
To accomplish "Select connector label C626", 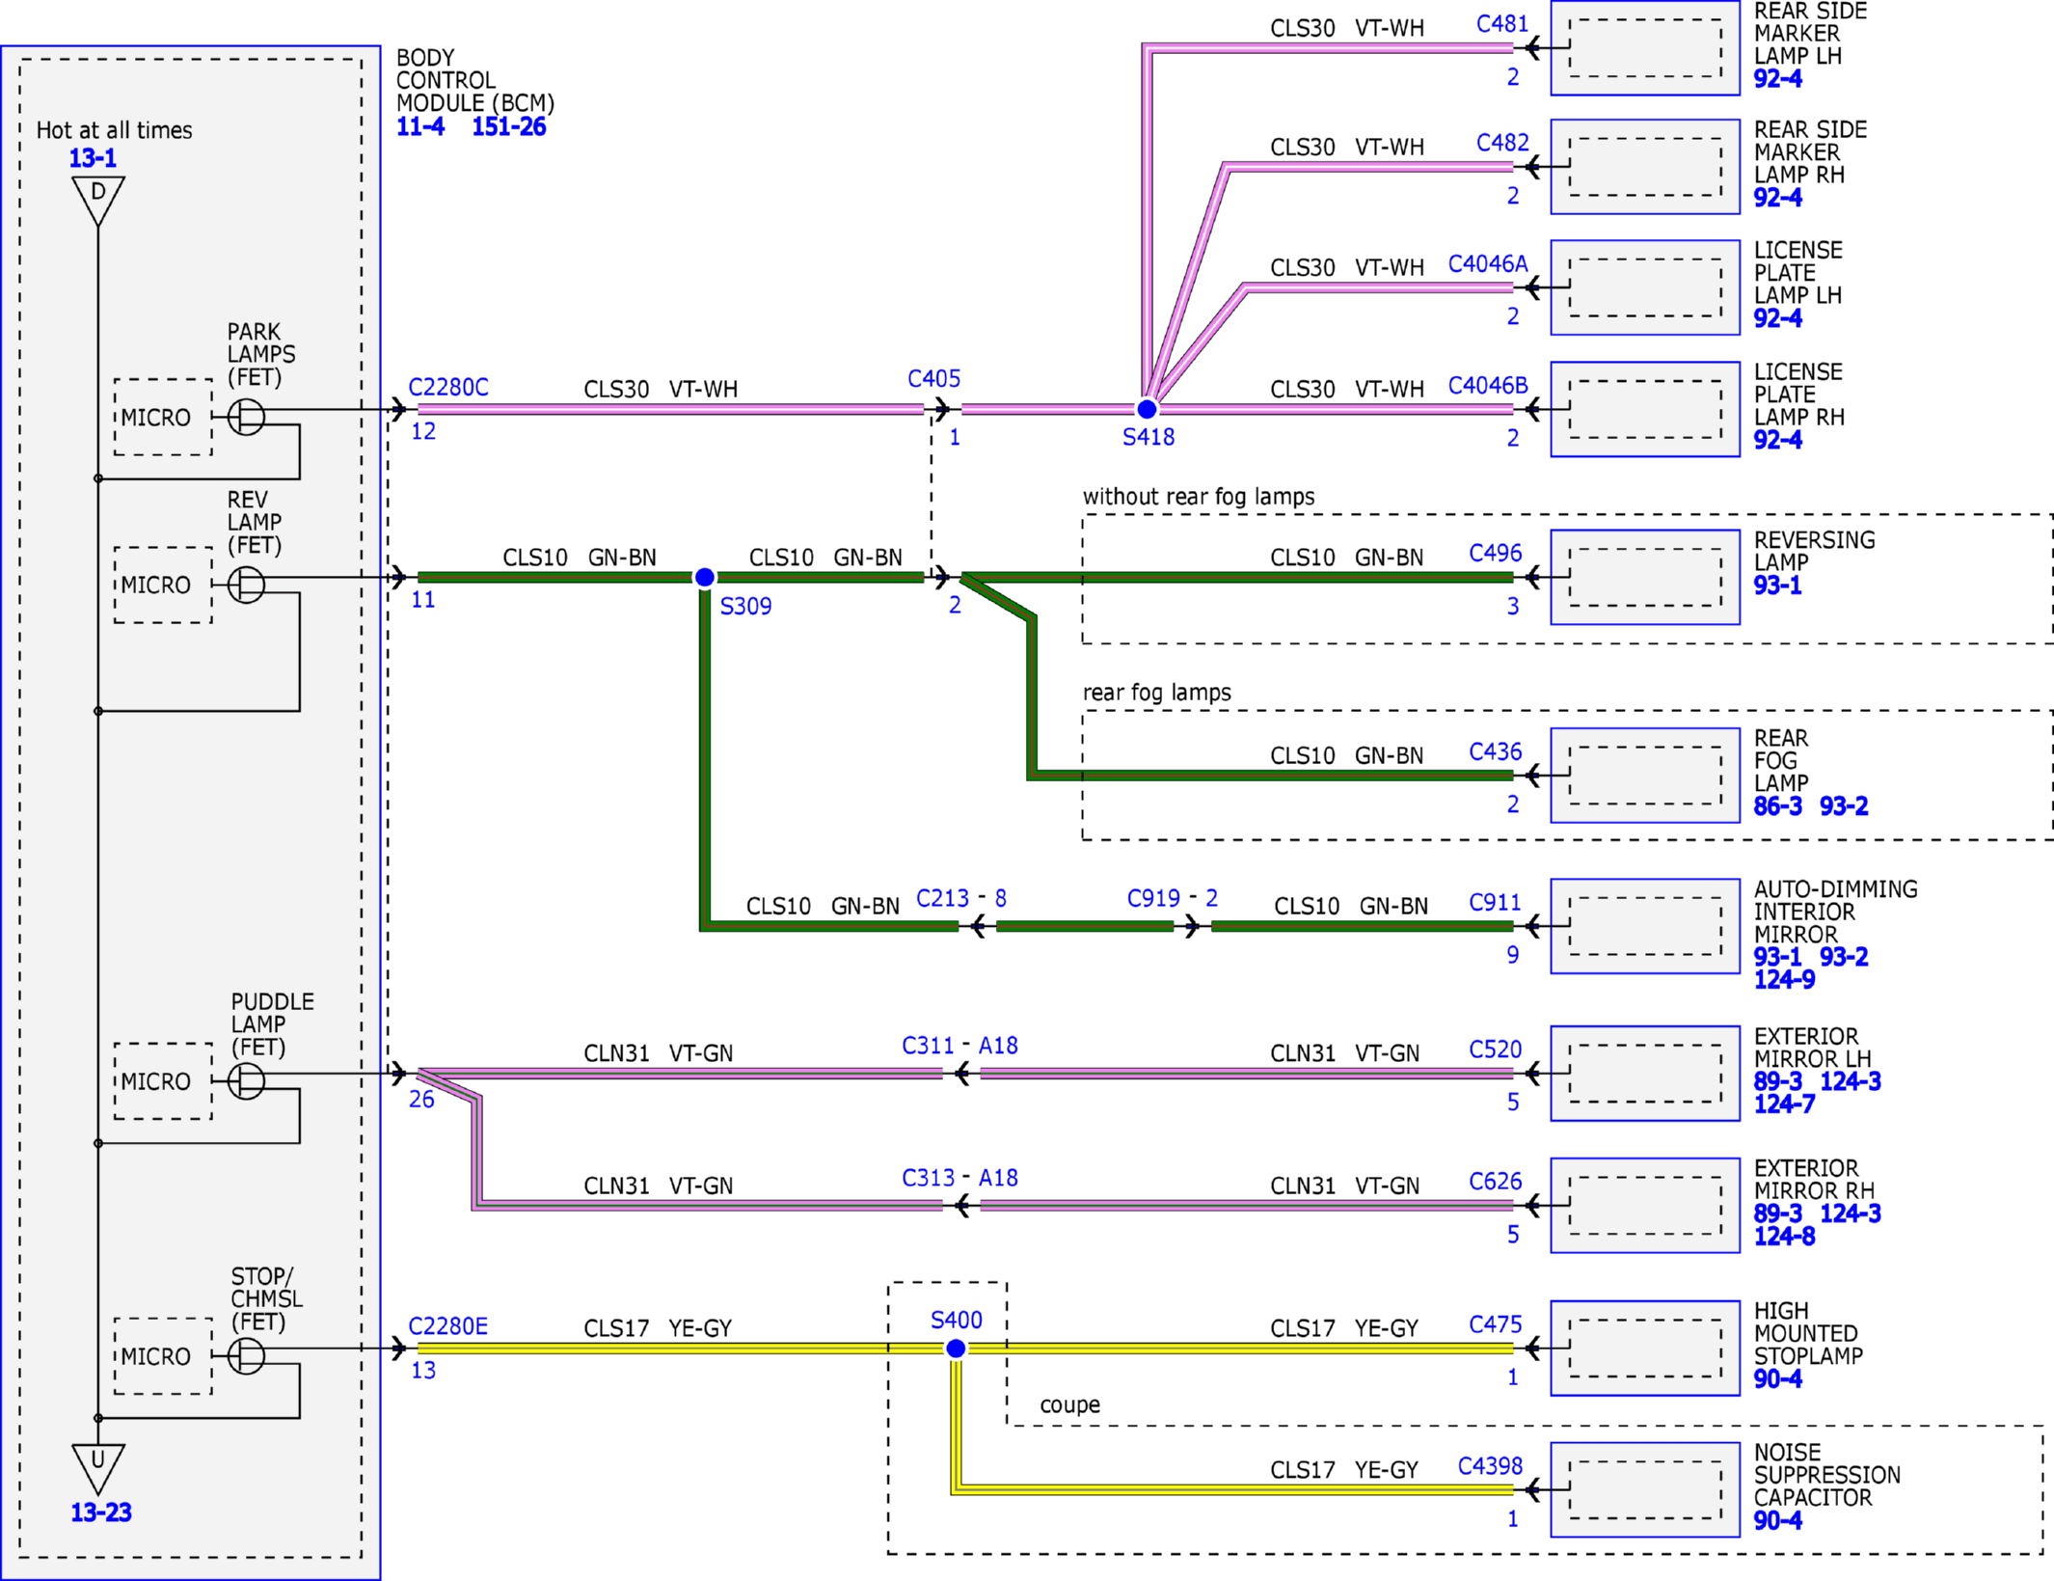I will point(1496,1182).
